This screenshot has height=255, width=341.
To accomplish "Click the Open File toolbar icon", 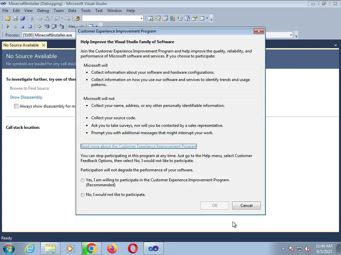I will pyautogui.click(x=8, y=19).
